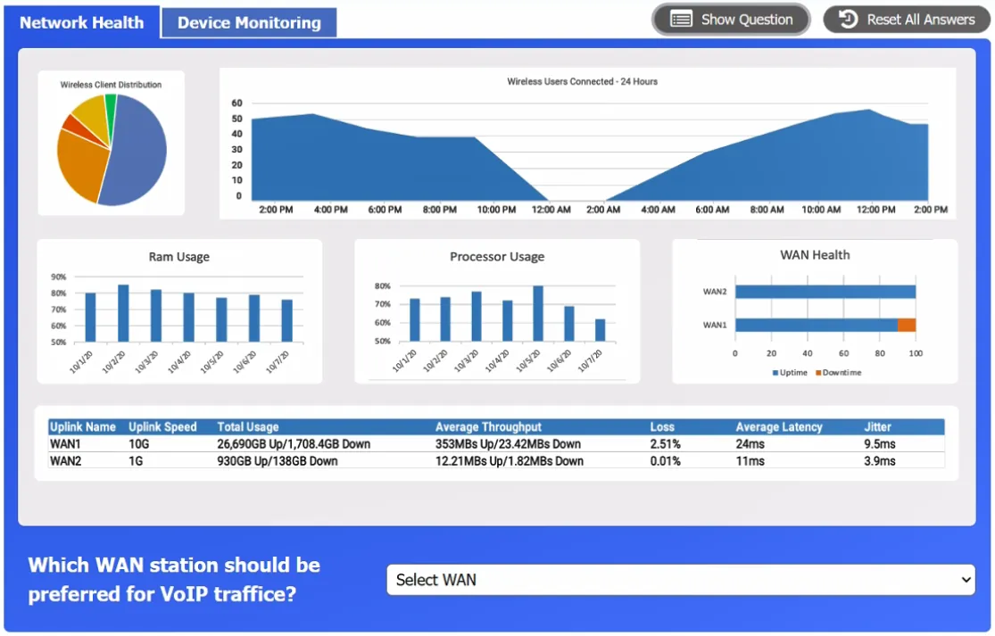Image resolution: width=995 pixels, height=636 pixels.
Task: Click the Uplink Speed column header
Action: tap(162, 426)
